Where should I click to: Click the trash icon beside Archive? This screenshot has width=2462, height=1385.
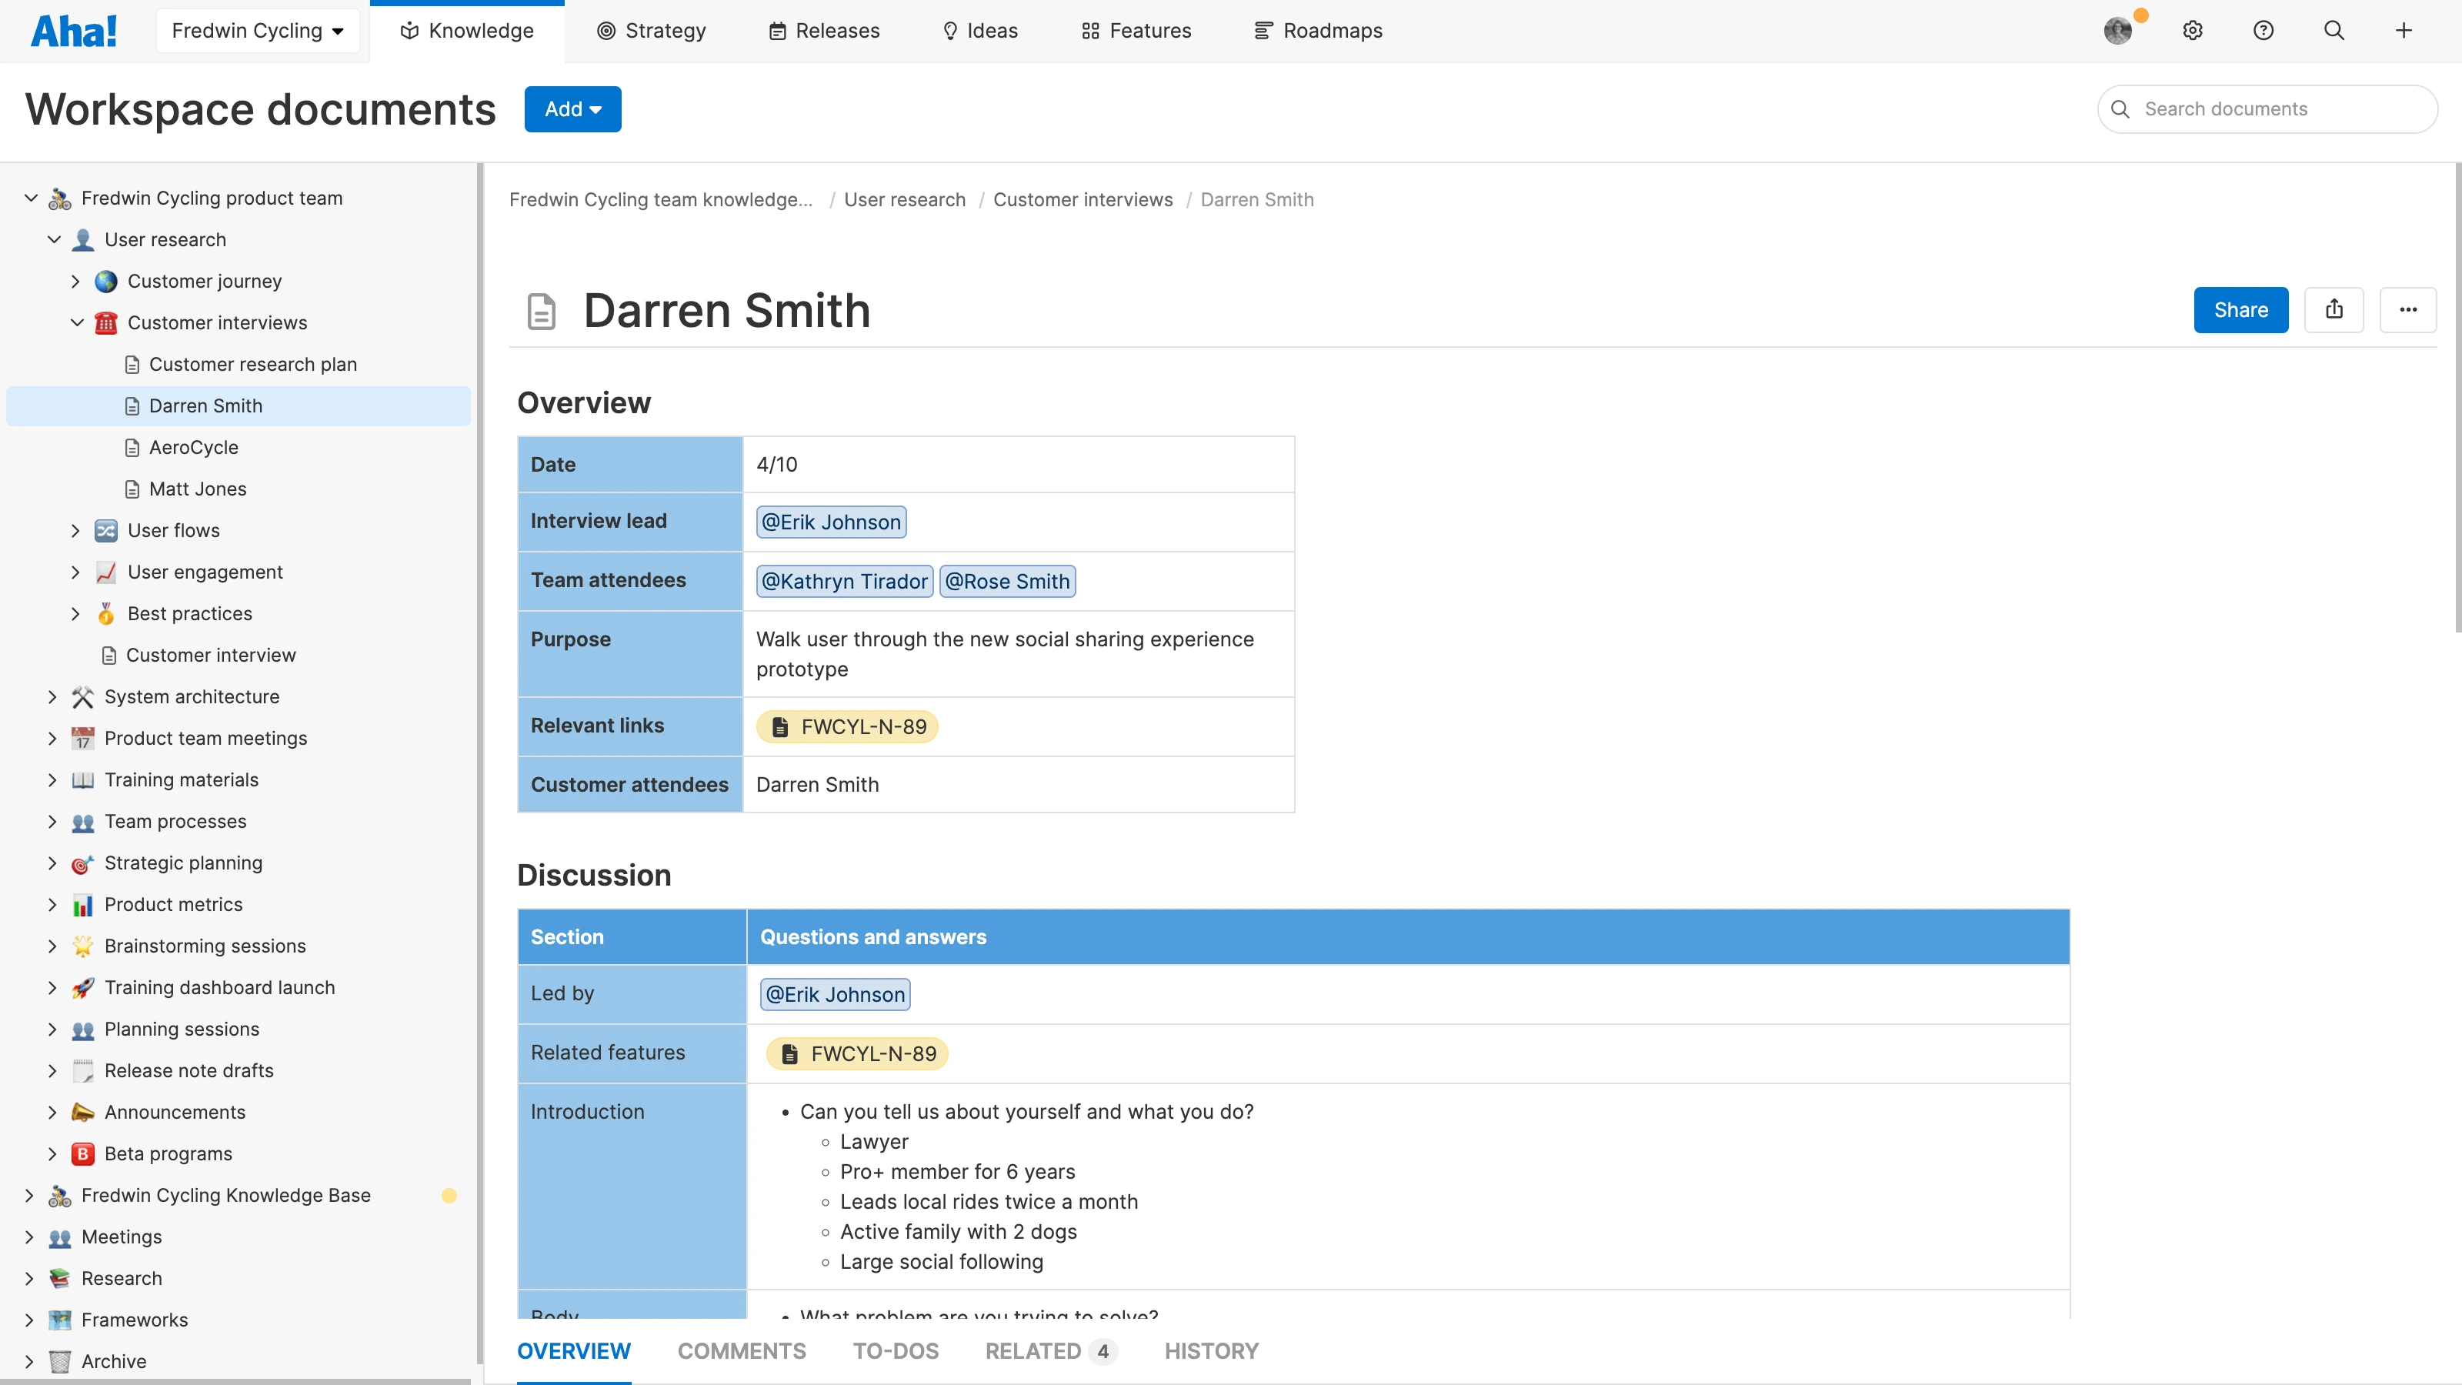tap(59, 1361)
